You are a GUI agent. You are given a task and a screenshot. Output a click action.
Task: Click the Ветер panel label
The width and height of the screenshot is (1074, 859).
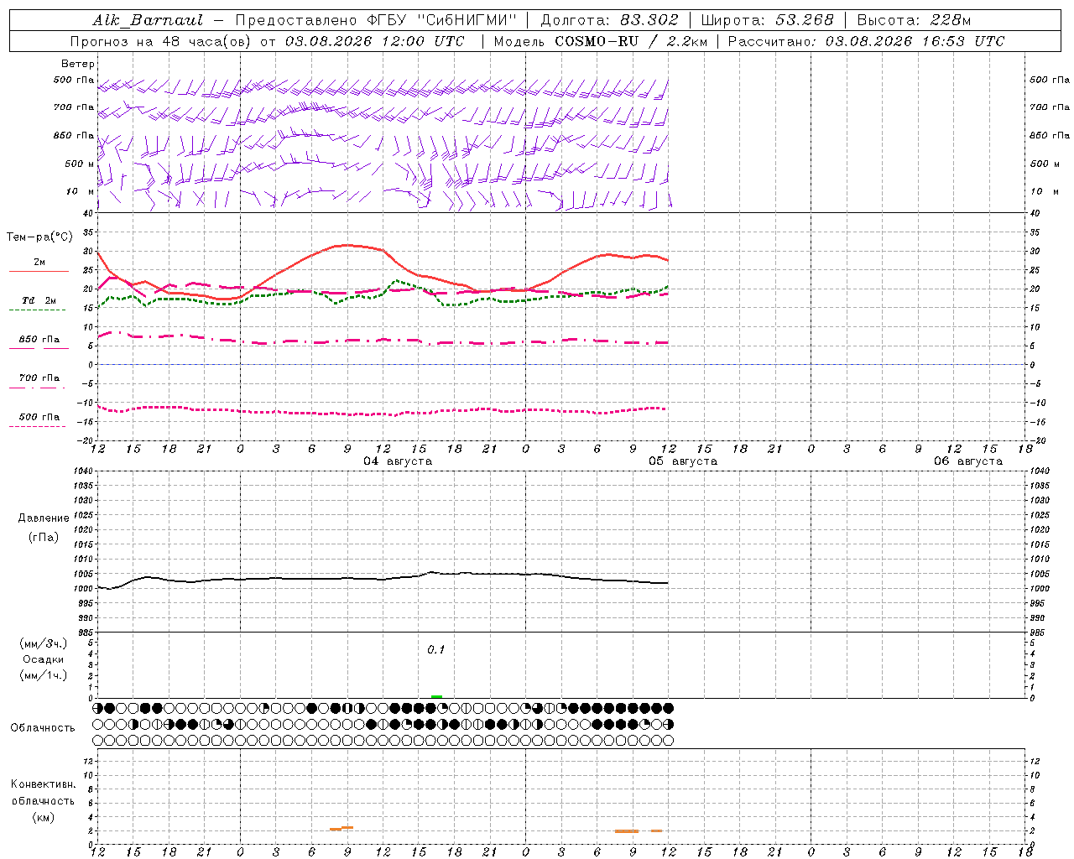tap(77, 64)
